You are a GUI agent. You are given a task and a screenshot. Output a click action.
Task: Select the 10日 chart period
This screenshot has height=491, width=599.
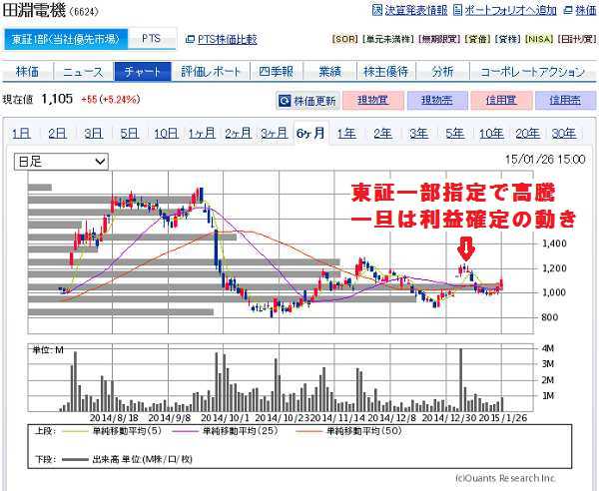pos(166,134)
